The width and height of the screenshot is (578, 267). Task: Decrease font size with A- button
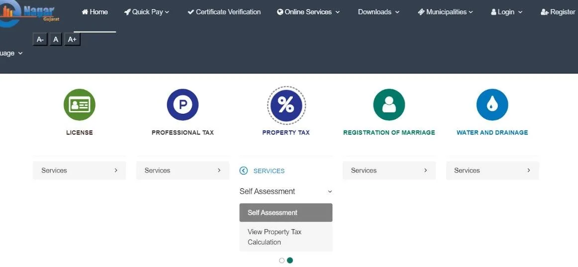pos(40,39)
